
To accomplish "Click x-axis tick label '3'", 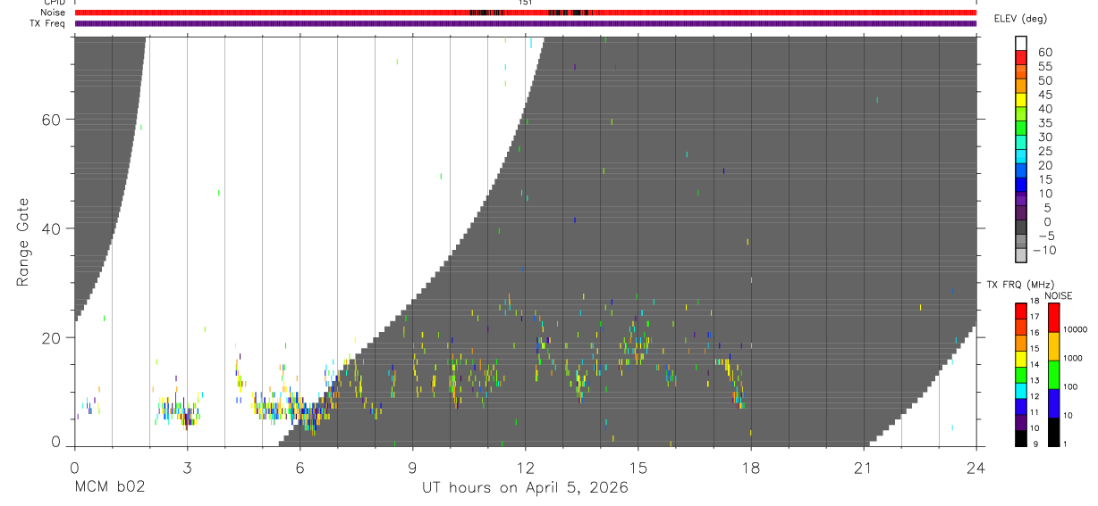I will click(x=187, y=468).
